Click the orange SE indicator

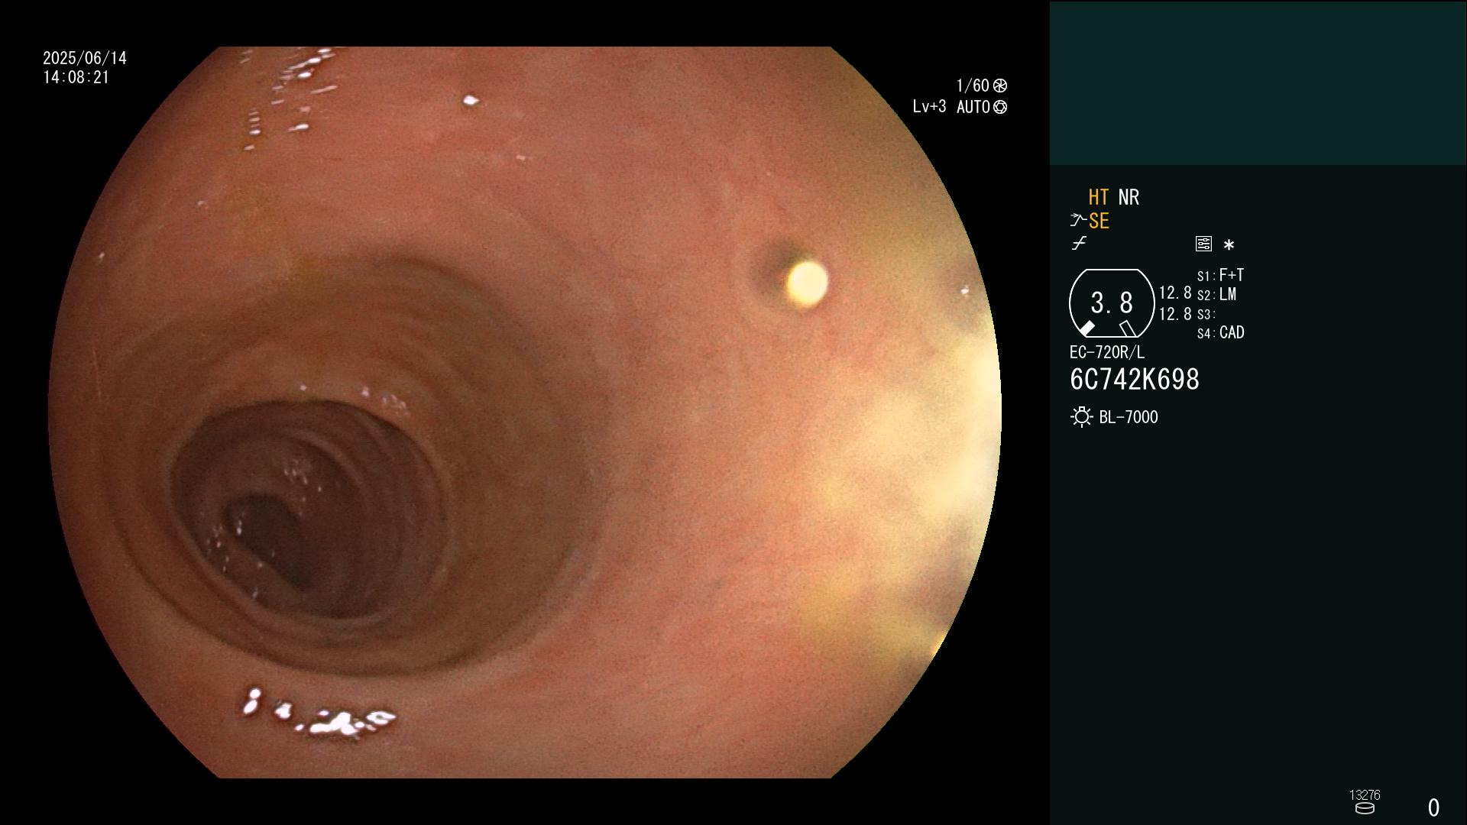(1099, 222)
